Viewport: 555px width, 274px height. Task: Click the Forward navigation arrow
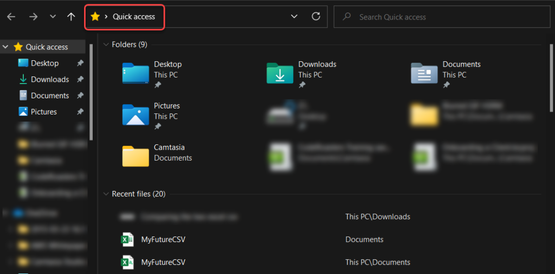coord(34,17)
